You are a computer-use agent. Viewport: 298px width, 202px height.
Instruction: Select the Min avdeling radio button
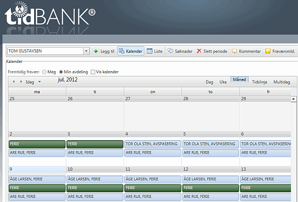pos(61,72)
